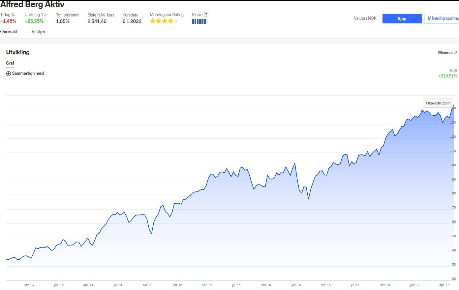Image resolution: width=459 pixels, height=290 pixels.
Task: Select the Graf tab under Utvikling
Action: pos(10,63)
